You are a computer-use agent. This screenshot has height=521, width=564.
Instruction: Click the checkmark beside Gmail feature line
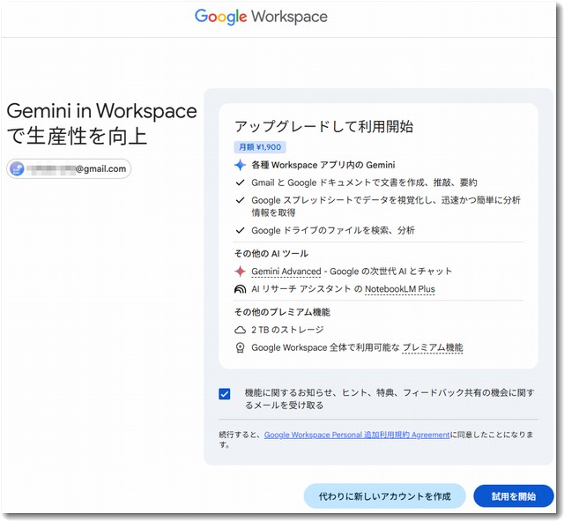(x=240, y=182)
